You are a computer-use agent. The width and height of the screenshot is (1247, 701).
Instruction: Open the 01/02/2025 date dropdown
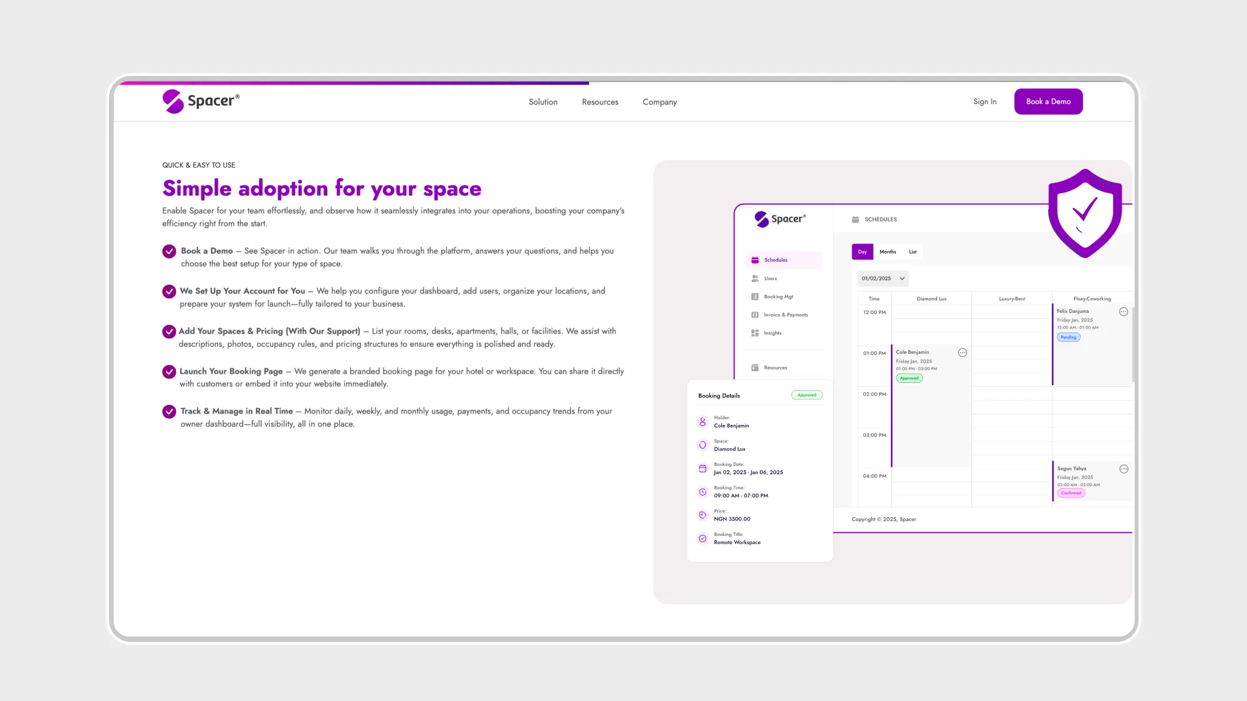[883, 279]
